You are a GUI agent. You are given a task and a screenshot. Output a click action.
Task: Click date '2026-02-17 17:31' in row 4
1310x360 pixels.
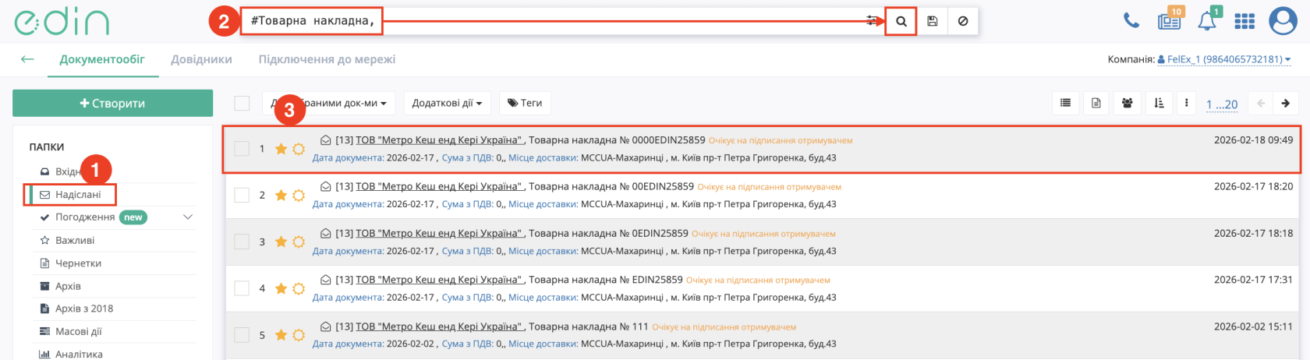pos(1253,279)
